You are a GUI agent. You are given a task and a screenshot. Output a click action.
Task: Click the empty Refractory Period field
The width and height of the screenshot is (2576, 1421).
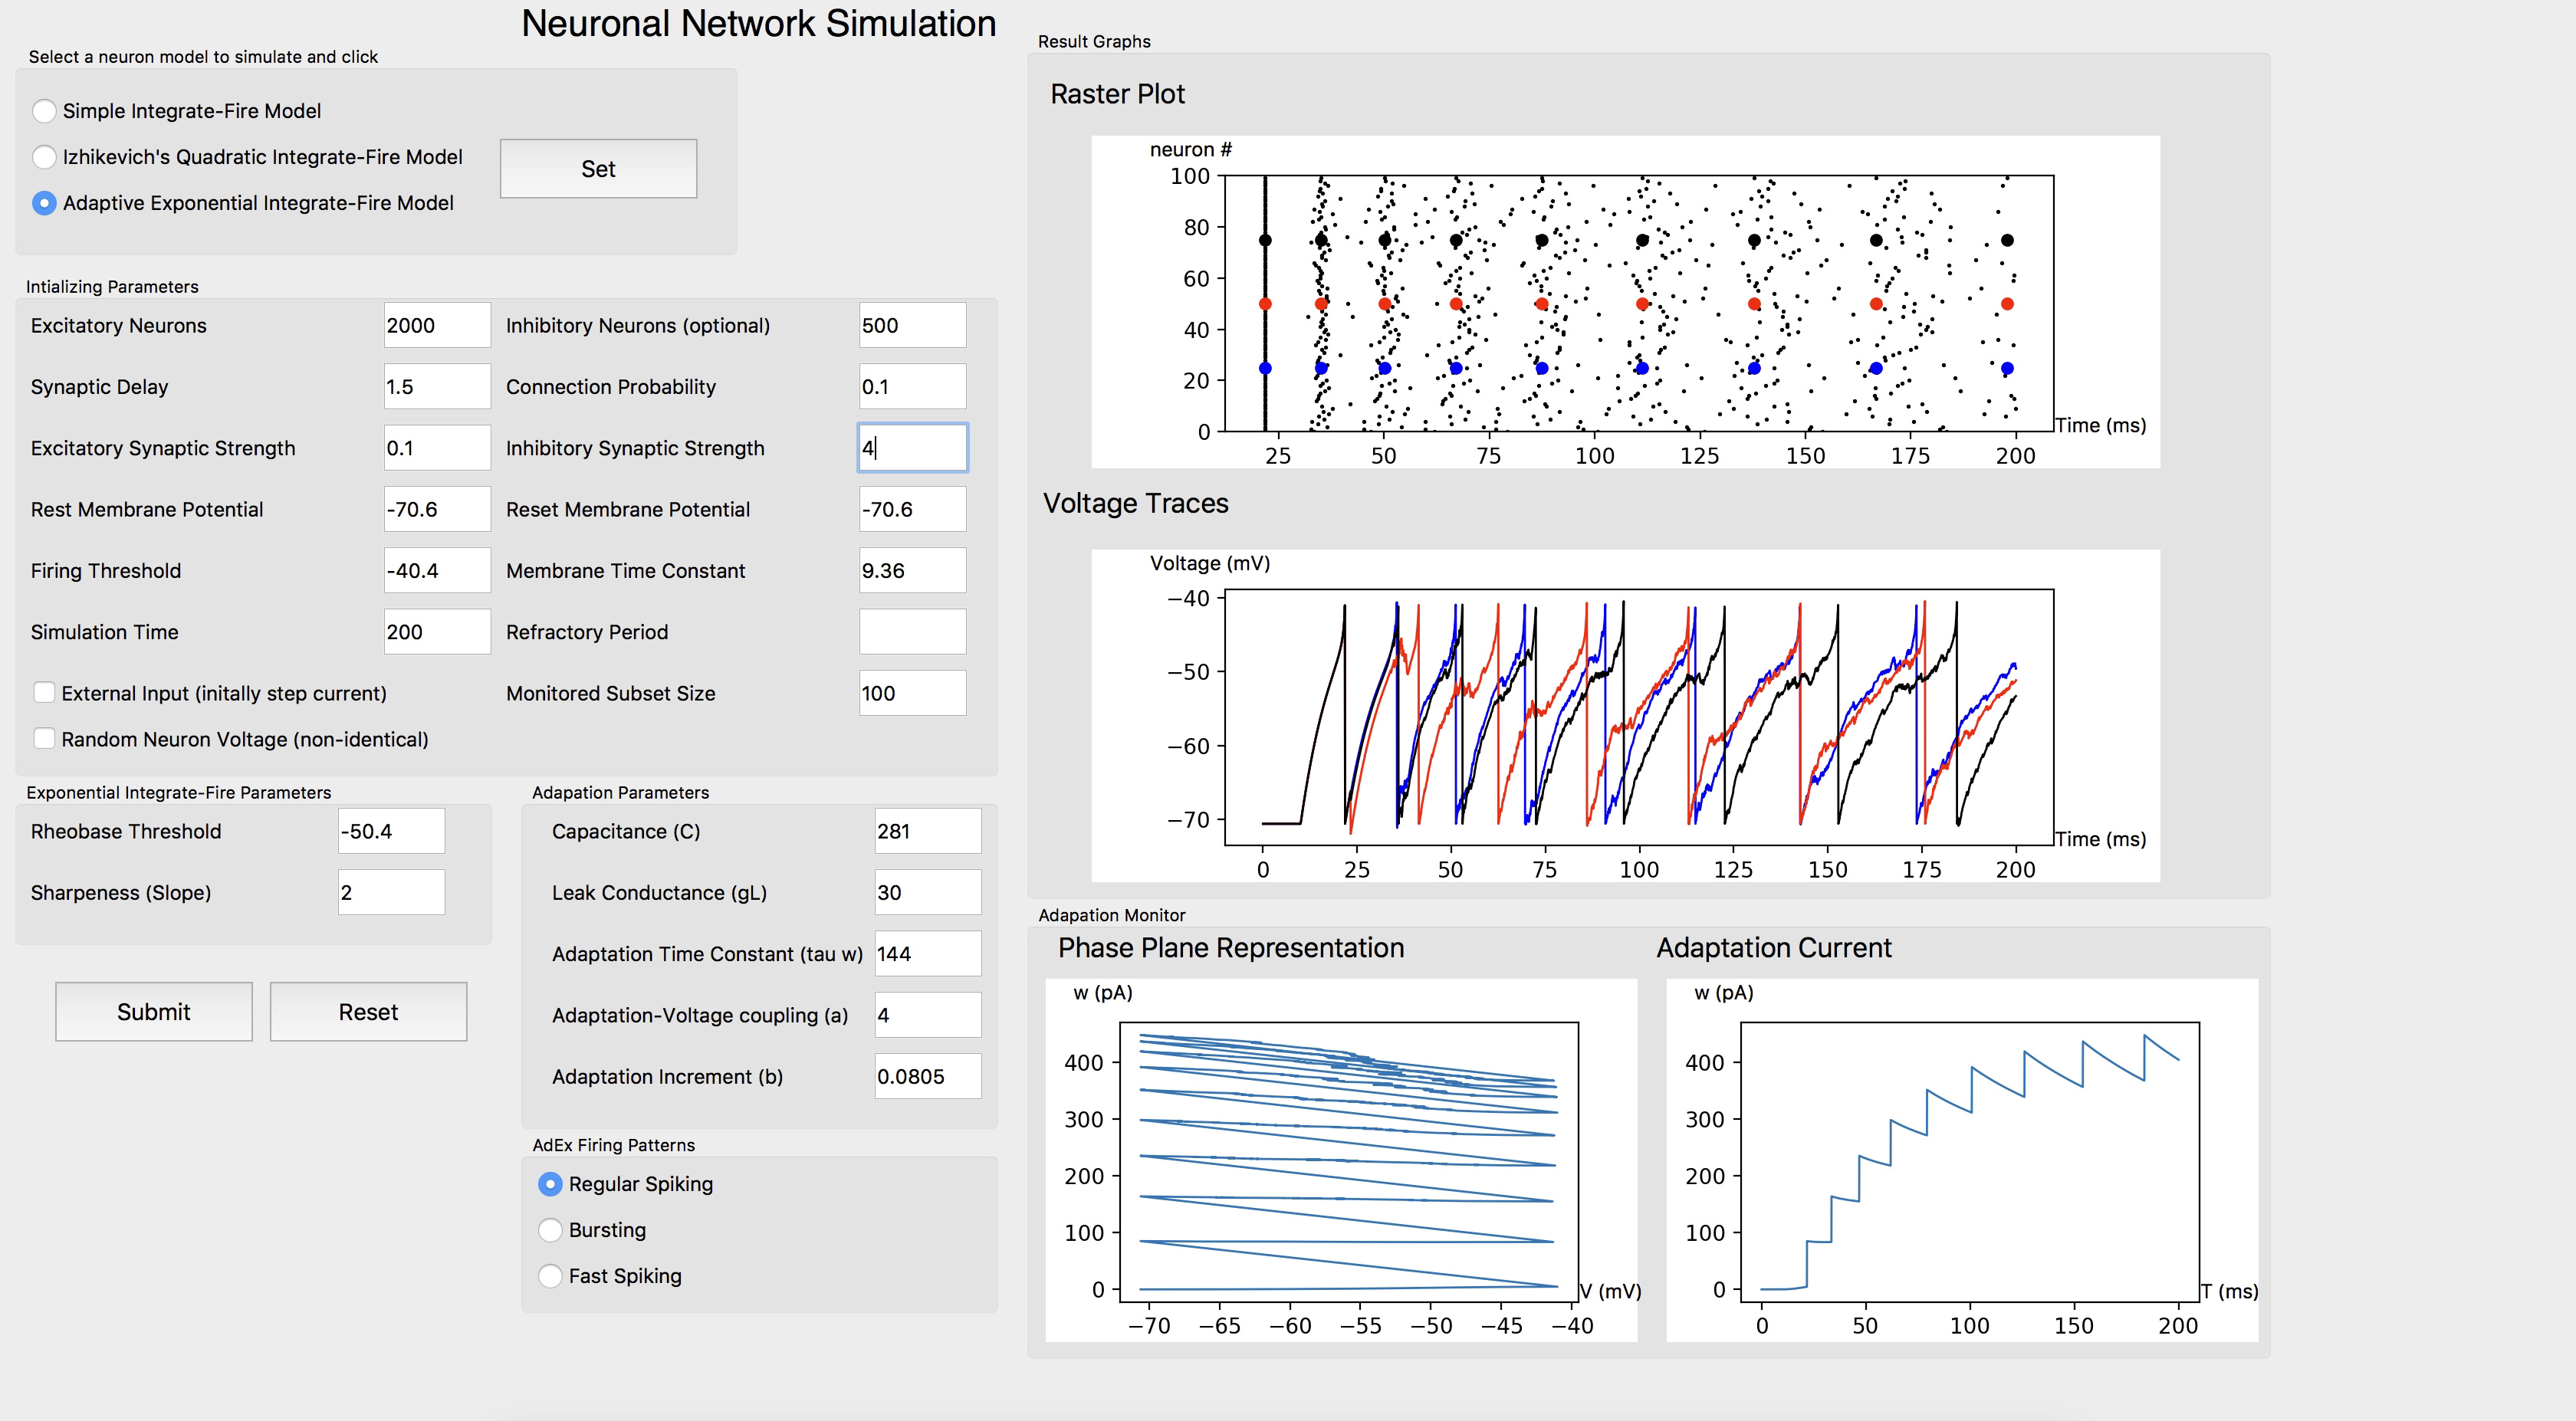pos(912,632)
